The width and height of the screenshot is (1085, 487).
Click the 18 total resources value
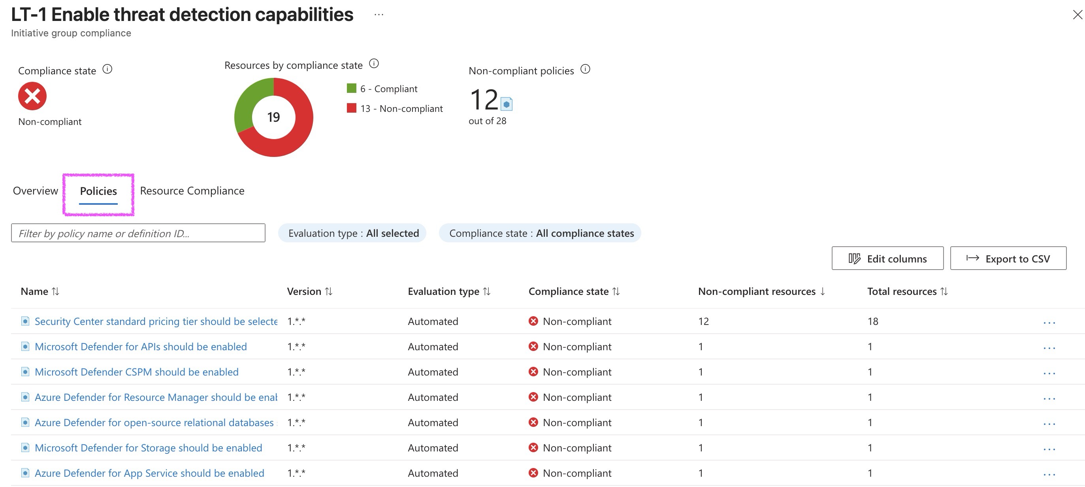tap(873, 321)
